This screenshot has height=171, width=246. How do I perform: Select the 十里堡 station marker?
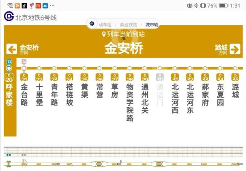point(39,68)
